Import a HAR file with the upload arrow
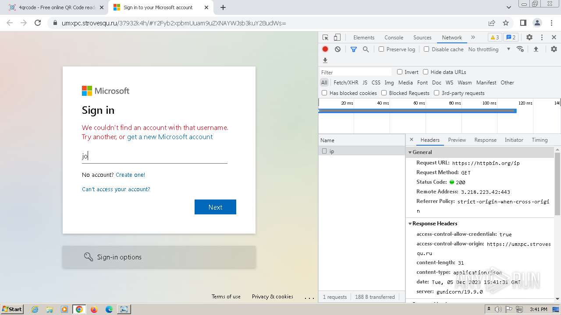 536,49
